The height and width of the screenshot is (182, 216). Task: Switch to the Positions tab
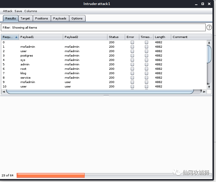coord(42,19)
